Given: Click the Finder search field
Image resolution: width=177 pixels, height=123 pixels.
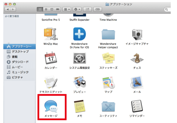Looking at the screenshot, I should pos(168,10).
